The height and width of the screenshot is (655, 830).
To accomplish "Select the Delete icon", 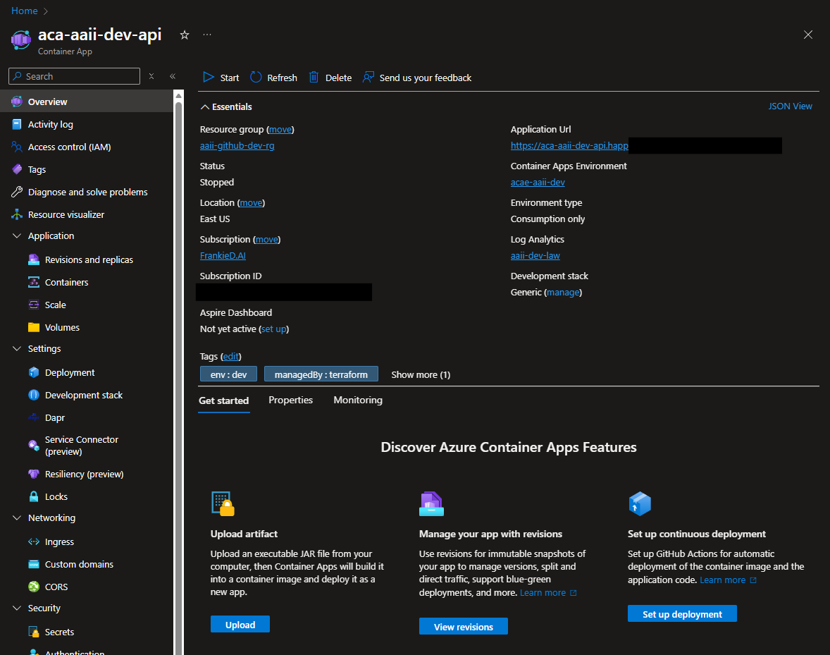I will click(313, 78).
